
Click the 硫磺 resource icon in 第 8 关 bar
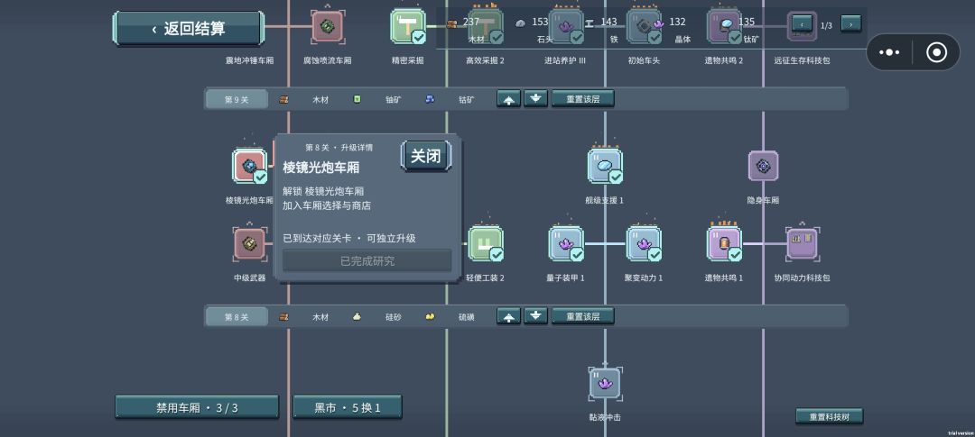(x=430, y=316)
